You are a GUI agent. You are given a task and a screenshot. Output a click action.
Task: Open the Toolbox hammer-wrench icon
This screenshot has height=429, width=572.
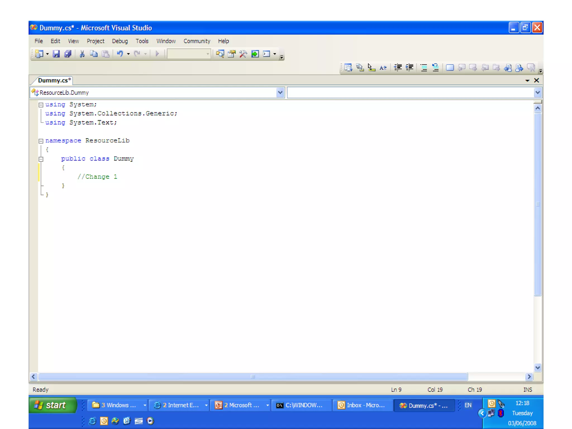[x=243, y=54]
